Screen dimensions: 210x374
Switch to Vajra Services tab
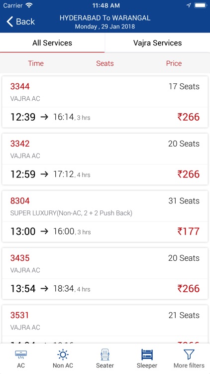[157, 43]
